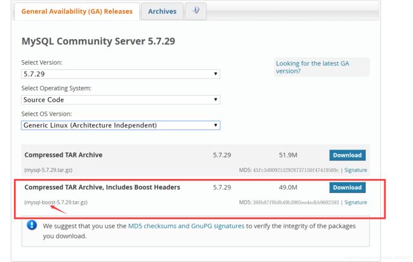The image size is (413, 262).
Task: Download the TAR Archive with Boost Headers
Action: (x=347, y=188)
